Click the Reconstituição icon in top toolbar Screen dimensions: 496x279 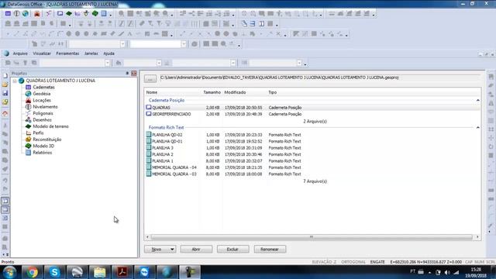coord(86,14)
